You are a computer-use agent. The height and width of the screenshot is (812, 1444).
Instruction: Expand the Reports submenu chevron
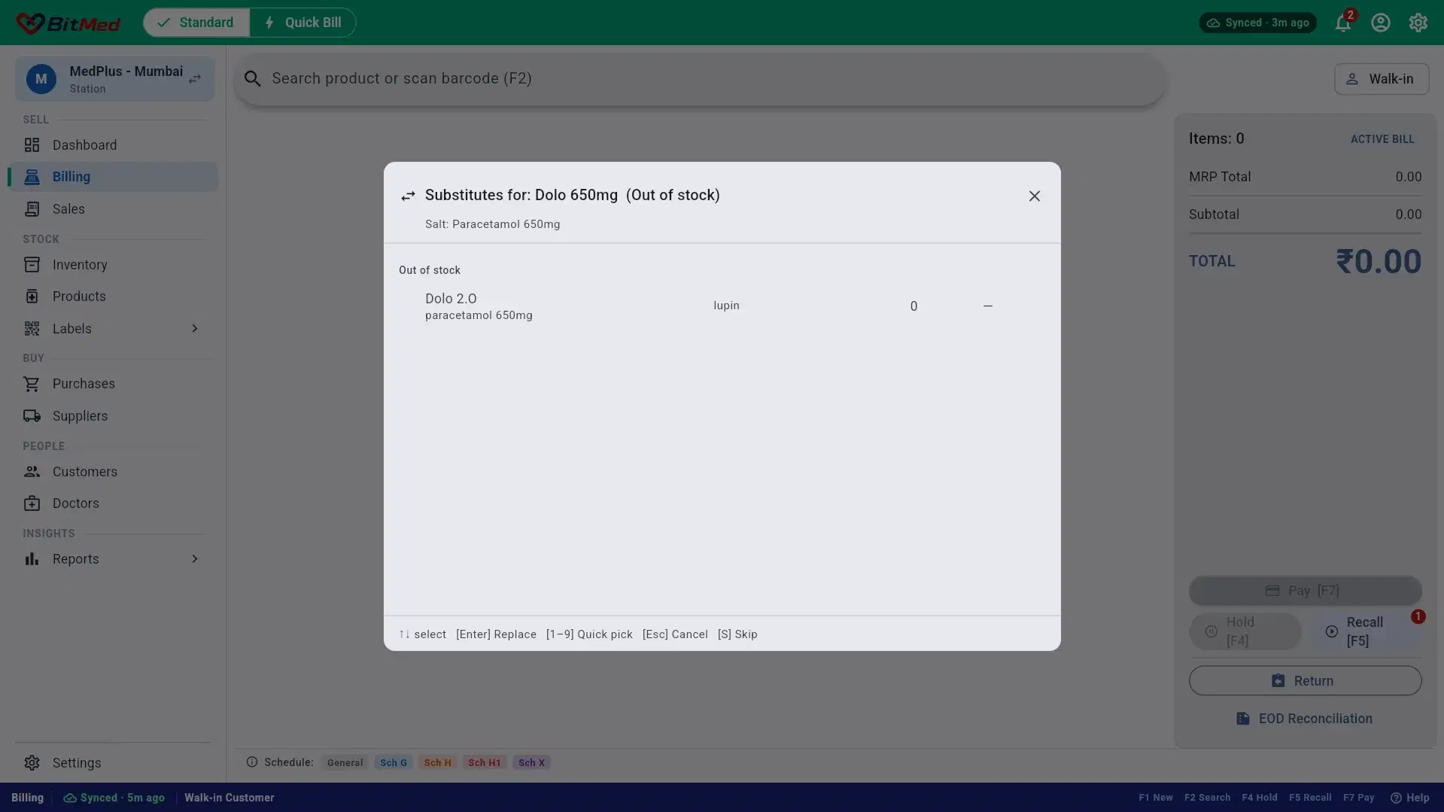point(195,559)
